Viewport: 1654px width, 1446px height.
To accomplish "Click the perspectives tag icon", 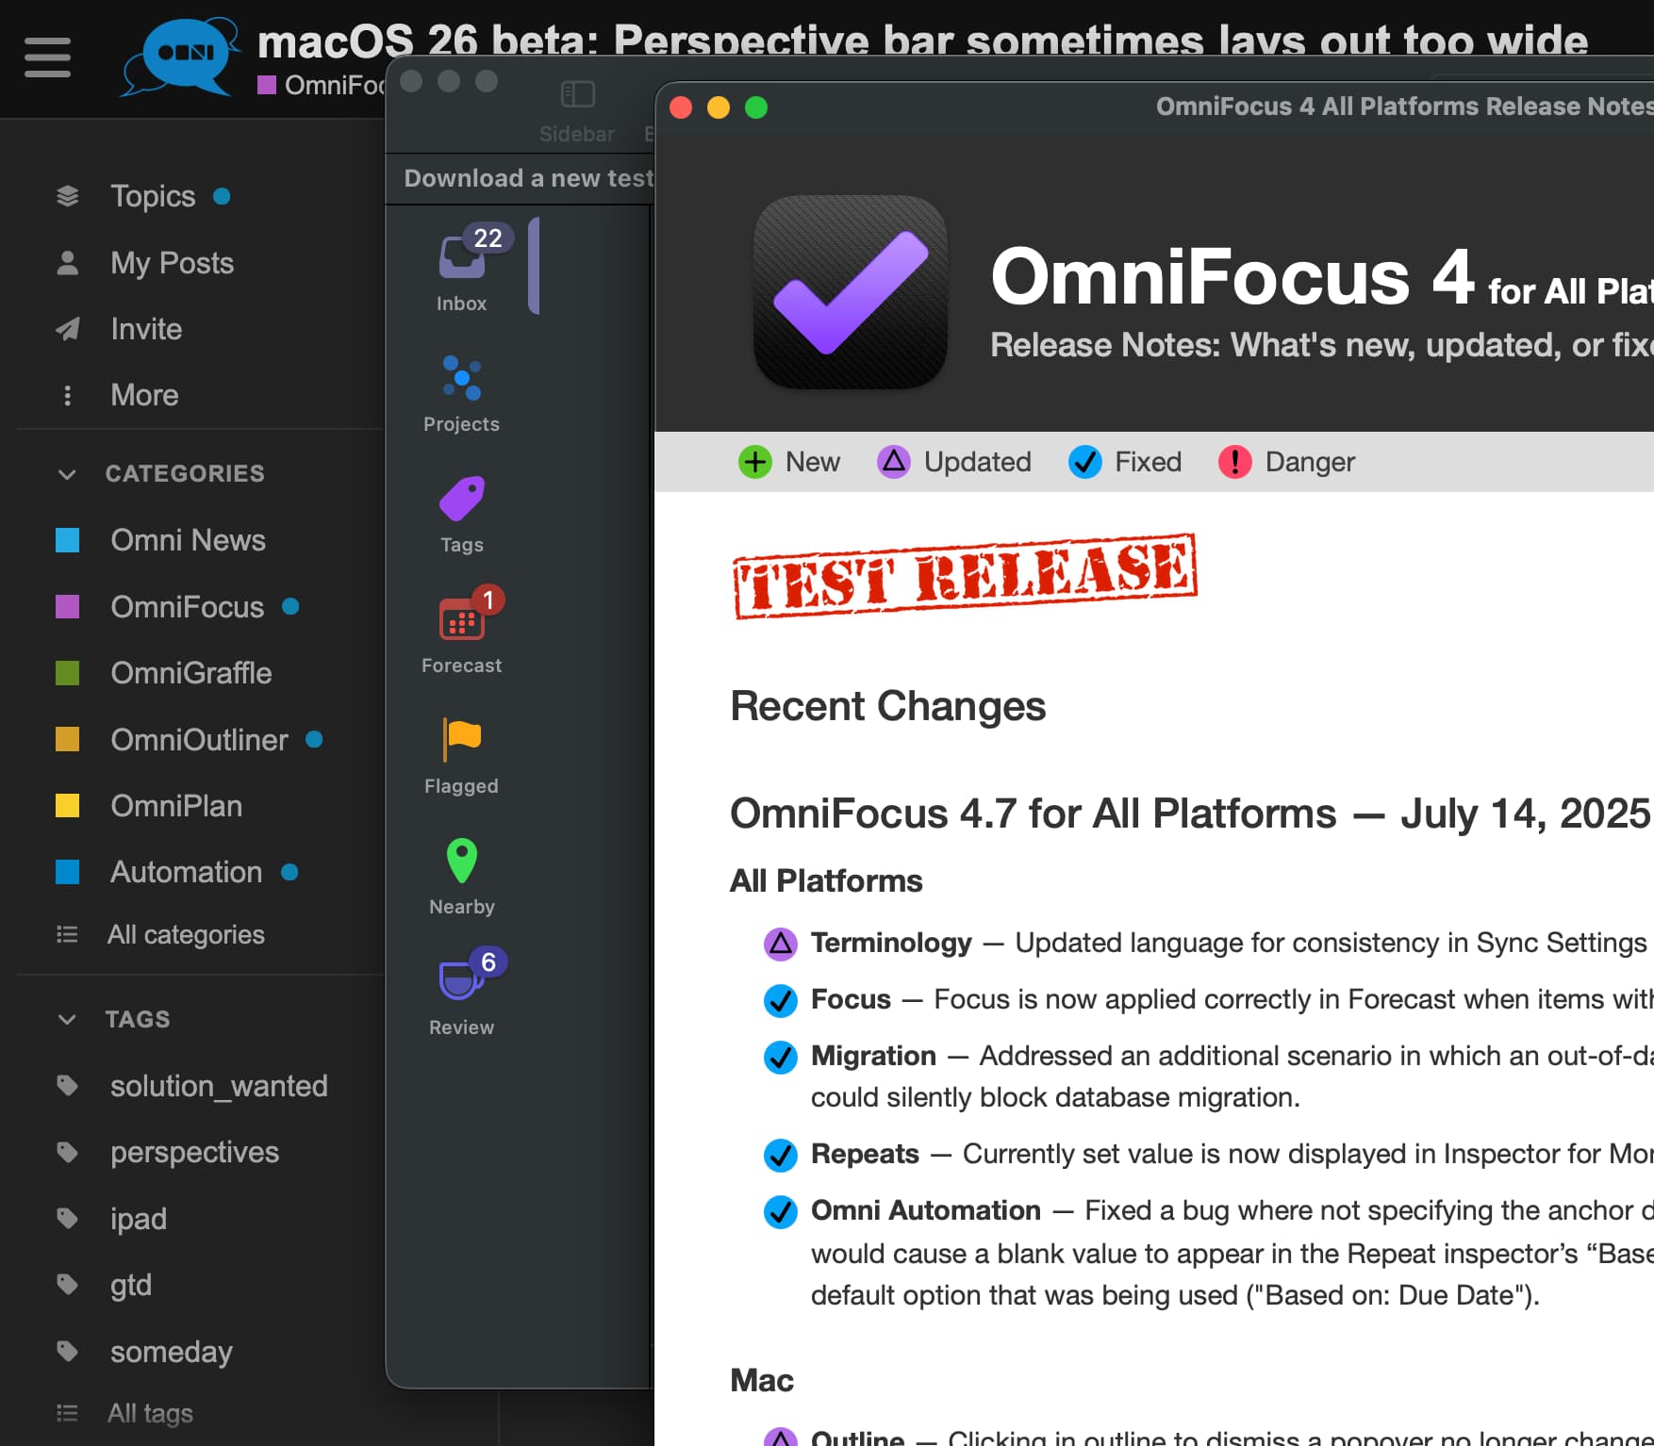I will [67, 1152].
